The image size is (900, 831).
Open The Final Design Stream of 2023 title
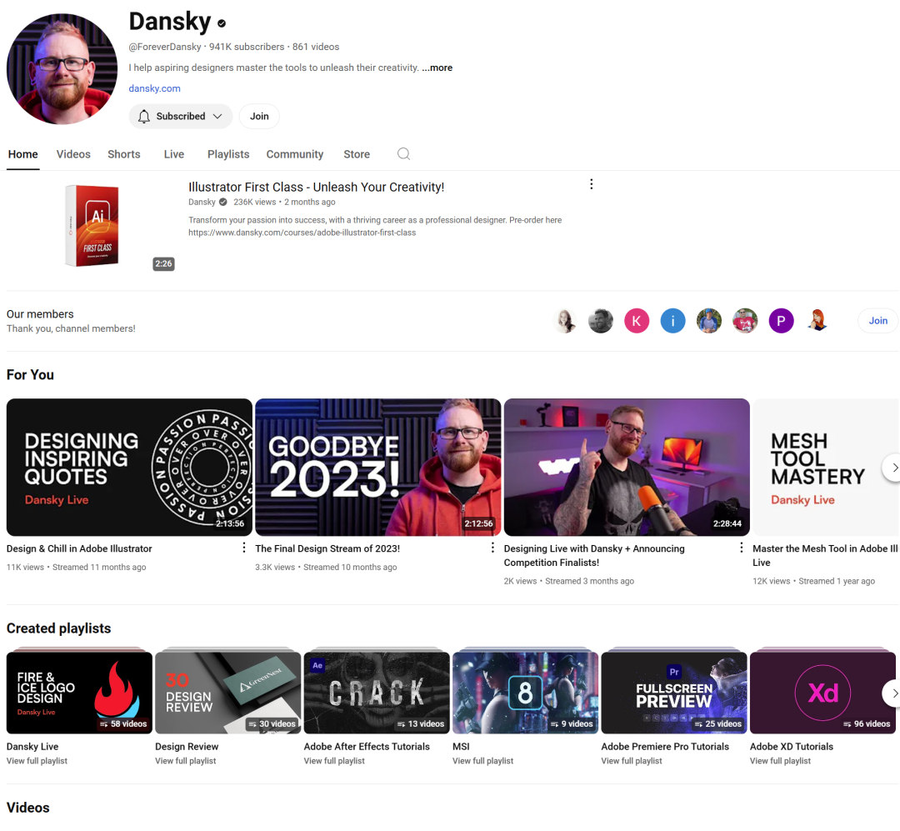click(x=327, y=548)
